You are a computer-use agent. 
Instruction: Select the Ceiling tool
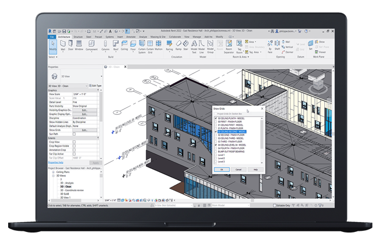[x=124, y=45]
